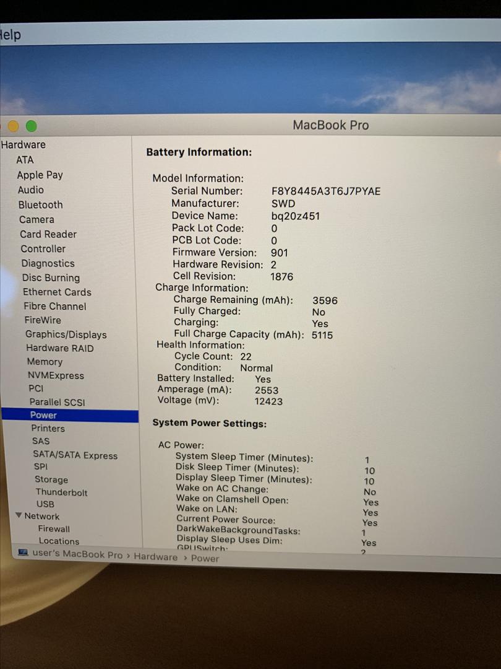
Task: Click Hardware in the path bar
Action: tap(155, 557)
